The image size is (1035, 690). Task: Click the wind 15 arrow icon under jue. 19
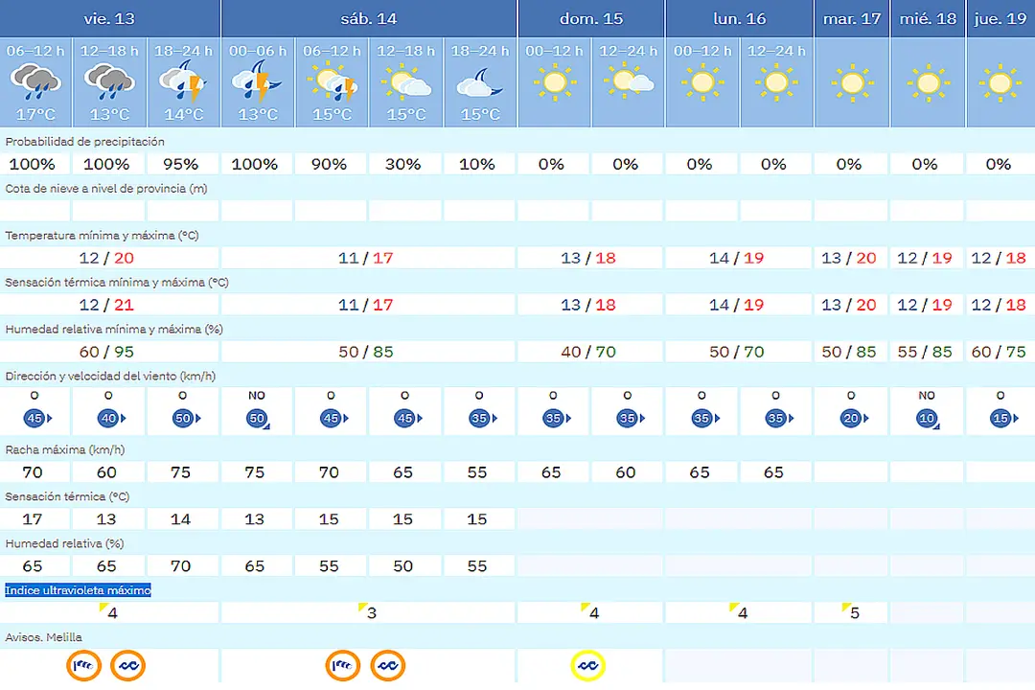(1003, 418)
